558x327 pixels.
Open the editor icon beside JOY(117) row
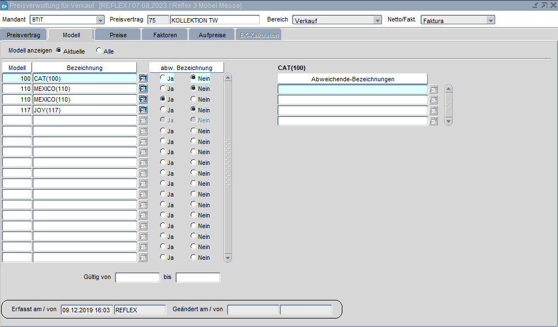143,110
